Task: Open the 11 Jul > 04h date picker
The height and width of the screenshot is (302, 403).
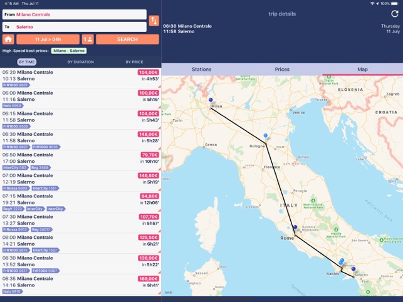Action: pos(48,39)
